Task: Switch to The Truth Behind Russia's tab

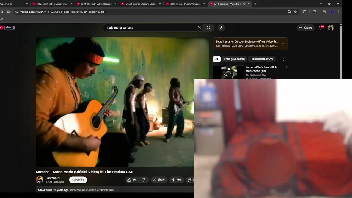Action: (97, 4)
